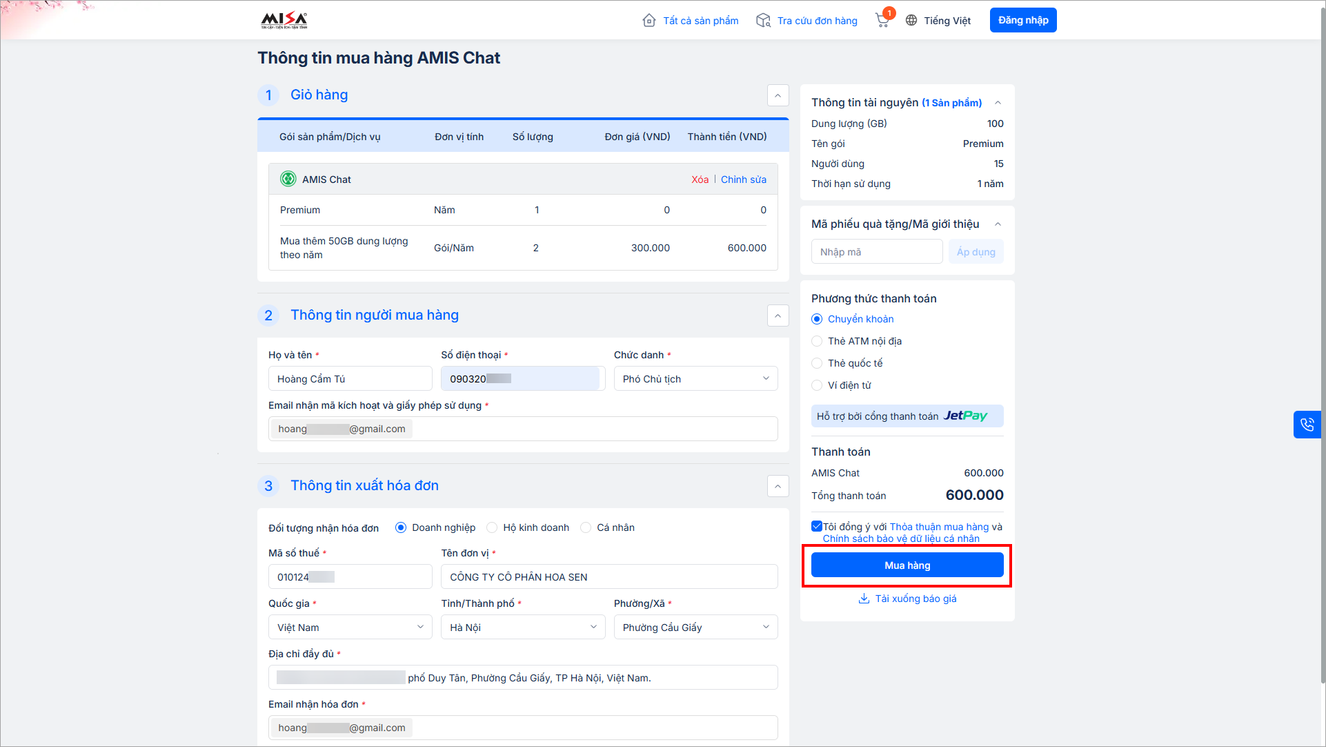Collapse the Giỏ hàng section
Screen dimensions: 1326x747
(x=778, y=95)
